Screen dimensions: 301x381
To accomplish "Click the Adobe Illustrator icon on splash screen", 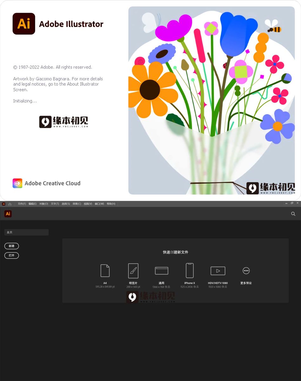I will [24, 24].
